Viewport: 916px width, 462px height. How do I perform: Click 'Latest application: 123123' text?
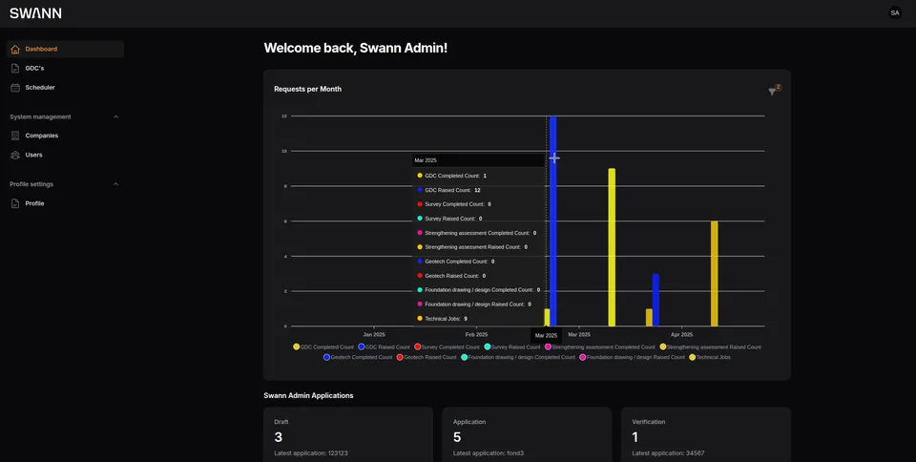click(311, 453)
